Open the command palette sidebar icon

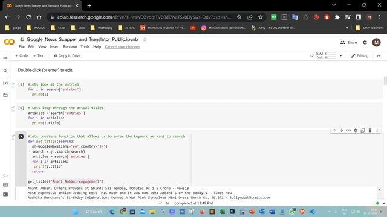tap(5, 185)
